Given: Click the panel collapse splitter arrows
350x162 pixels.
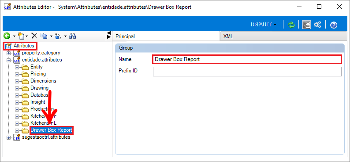Looking at the screenshot, I should tap(109, 35).
